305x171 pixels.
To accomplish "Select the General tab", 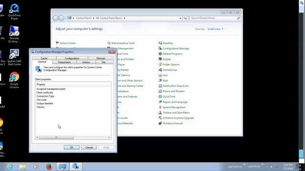I will [x=42, y=62].
